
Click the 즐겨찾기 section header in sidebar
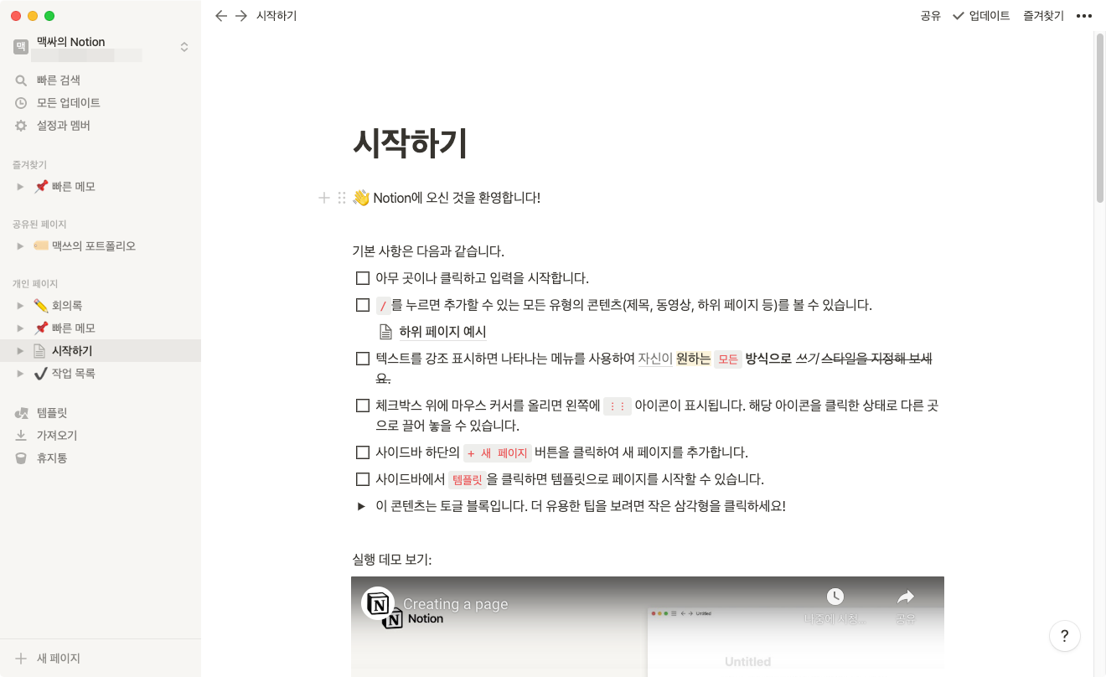coord(29,165)
